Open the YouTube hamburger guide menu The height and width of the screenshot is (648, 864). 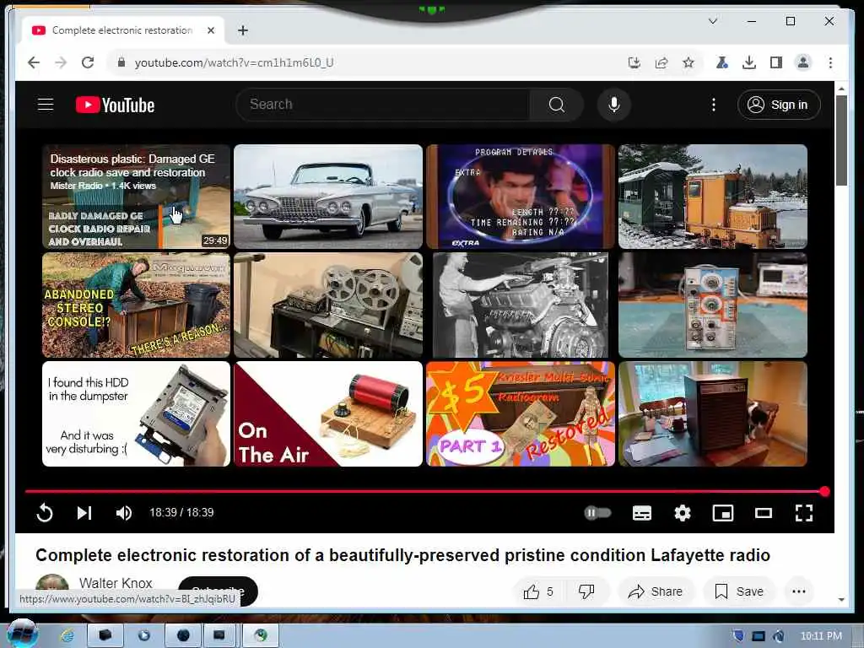(x=46, y=104)
